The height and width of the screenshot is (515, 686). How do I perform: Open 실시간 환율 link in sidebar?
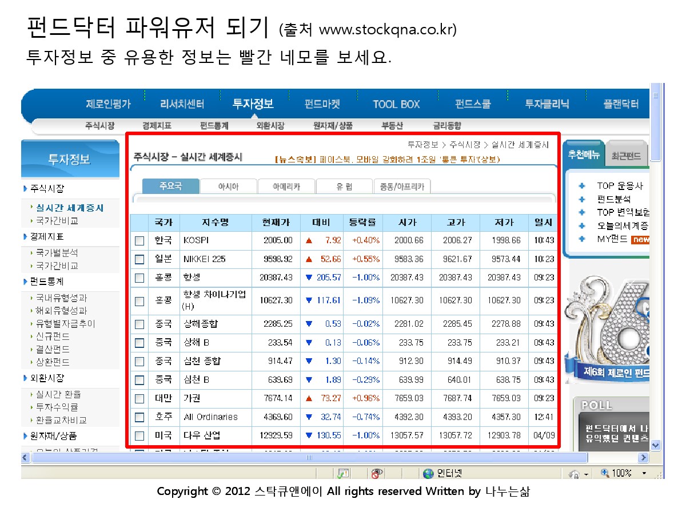58,394
